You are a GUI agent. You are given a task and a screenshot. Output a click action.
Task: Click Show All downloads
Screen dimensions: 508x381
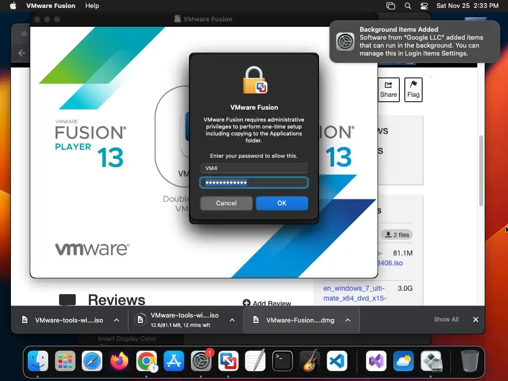[446, 319]
